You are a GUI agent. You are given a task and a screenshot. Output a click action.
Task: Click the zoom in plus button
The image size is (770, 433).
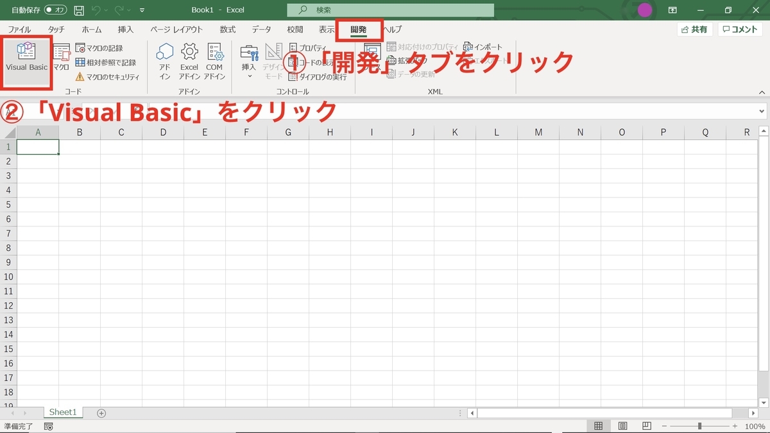[736, 427]
